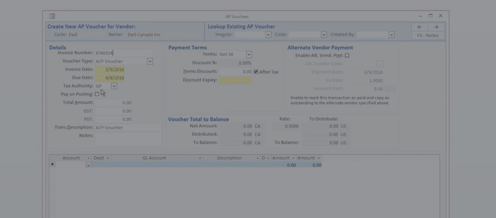Click the form icon in title bar
This screenshot has height=218, width=496.
tap(52, 16)
